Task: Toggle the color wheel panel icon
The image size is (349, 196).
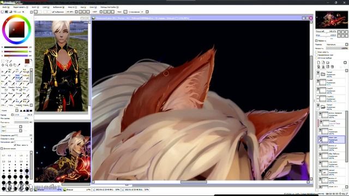Action: (x=2, y=12)
